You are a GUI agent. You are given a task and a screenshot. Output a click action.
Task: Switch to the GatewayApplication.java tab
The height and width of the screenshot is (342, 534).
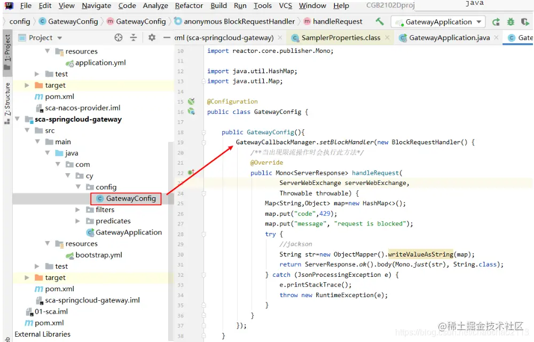(450, 38)
